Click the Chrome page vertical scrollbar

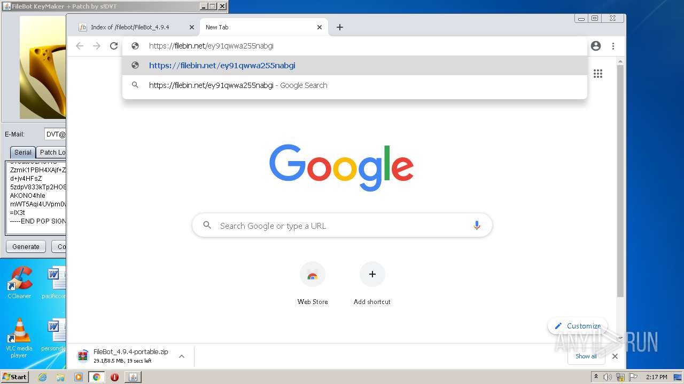[x=620, y=181]
